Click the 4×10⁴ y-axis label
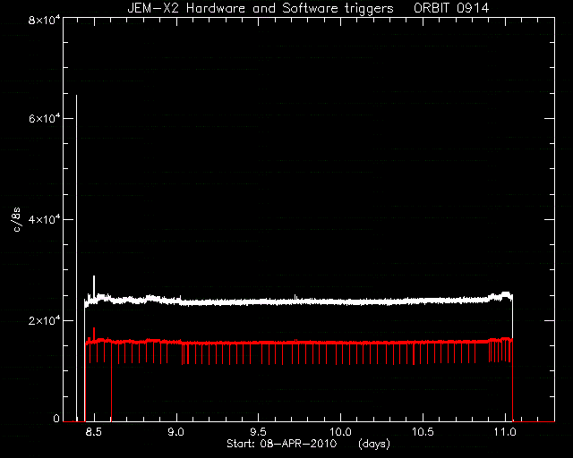 coord(45,219)
